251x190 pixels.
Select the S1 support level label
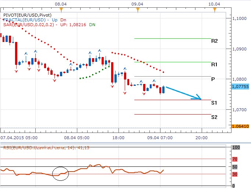point(214,103)
